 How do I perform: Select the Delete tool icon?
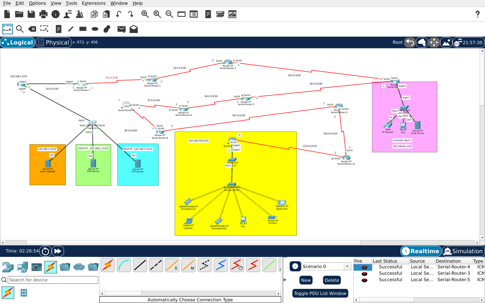[x=32, y=29]
